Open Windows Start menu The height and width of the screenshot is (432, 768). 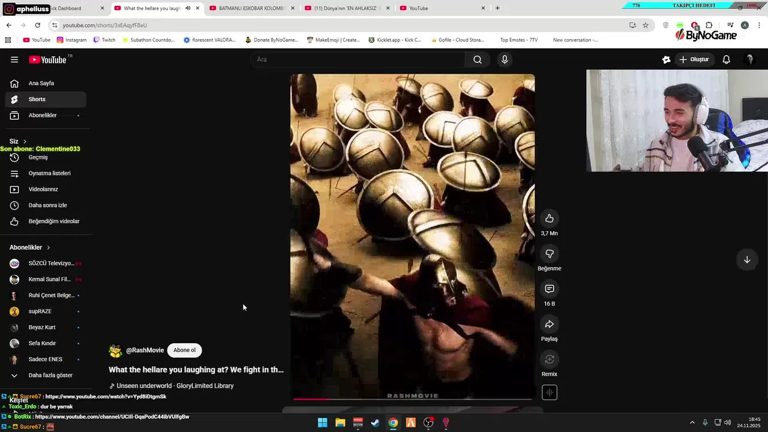pyautogui.click(x=322, y=422)
